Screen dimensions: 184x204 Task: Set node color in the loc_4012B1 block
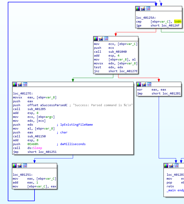tap(166, 166)
